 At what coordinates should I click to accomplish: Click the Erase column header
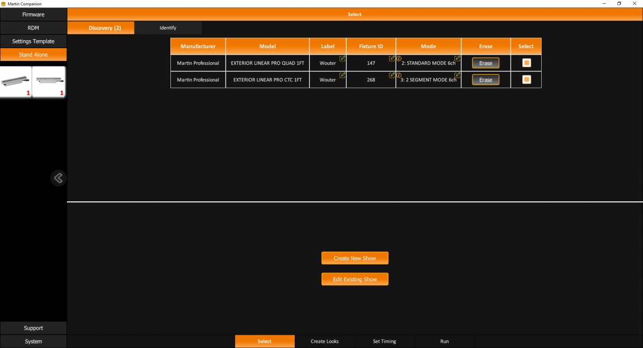(x=486, y=46)
